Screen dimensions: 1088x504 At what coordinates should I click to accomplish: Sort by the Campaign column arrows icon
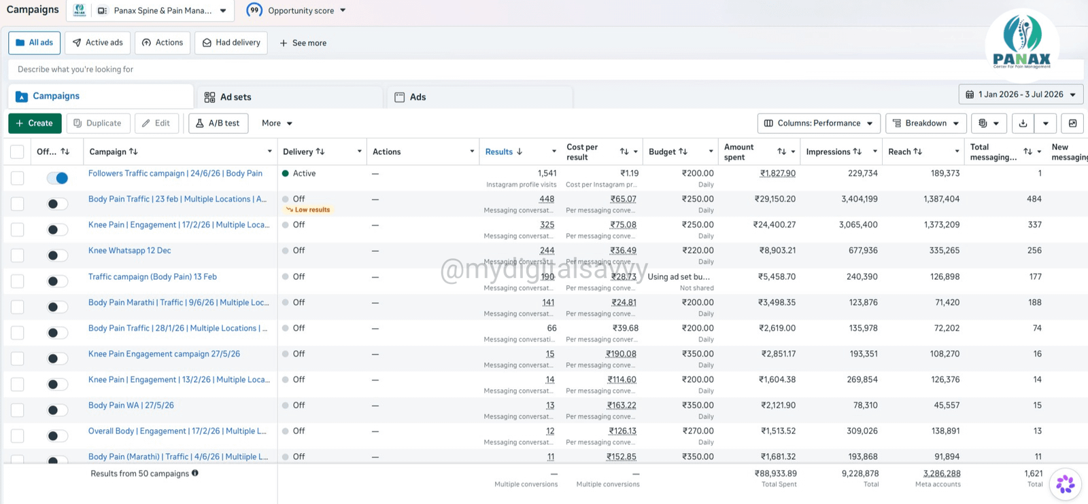click(x=133, y=151)
